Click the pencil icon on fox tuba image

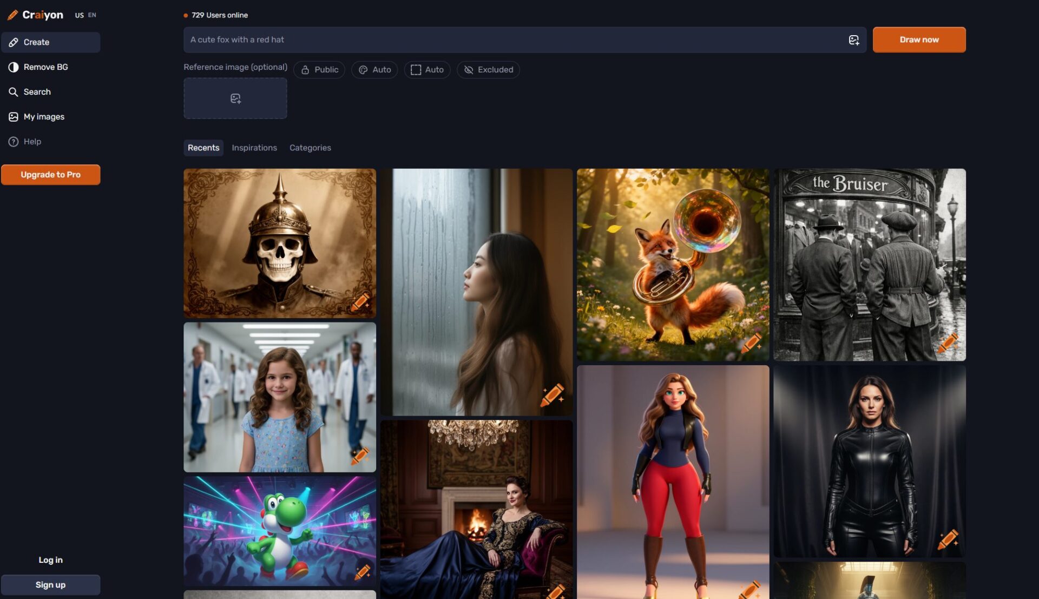click(x=752, y=343)
